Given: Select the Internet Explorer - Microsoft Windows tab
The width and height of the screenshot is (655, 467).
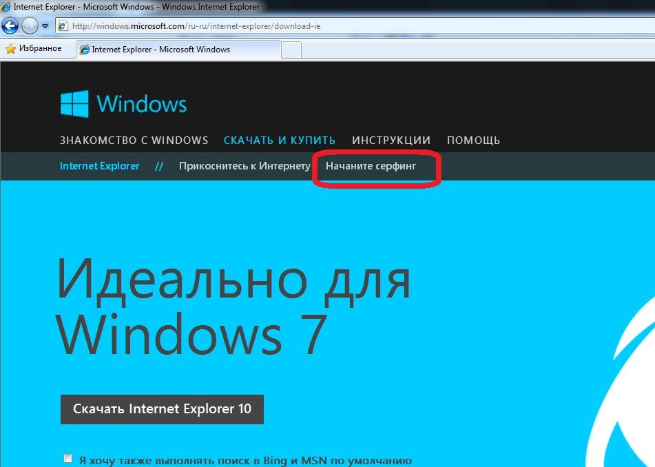Looking at the screenshot, I should pyautogui.click(x=178, y=50).
